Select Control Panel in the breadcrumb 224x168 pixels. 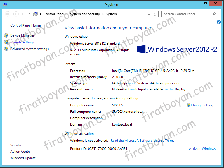click(x=54, y=14)
